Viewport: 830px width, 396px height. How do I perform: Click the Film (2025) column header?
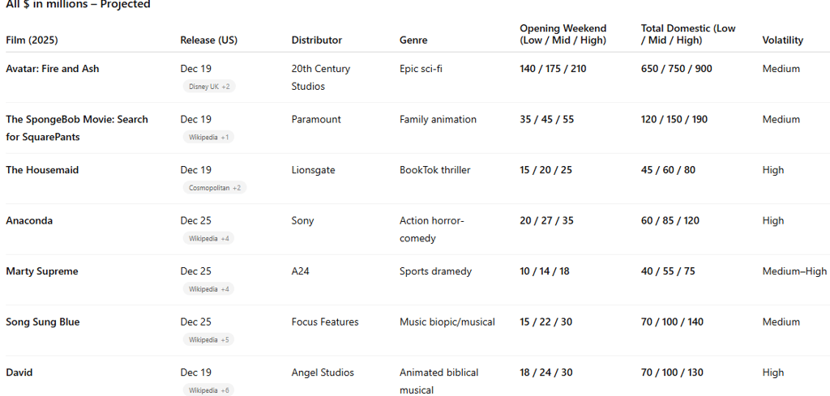point(32,40)
